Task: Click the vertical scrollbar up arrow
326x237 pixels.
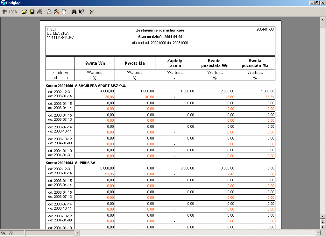Action: 322,20
